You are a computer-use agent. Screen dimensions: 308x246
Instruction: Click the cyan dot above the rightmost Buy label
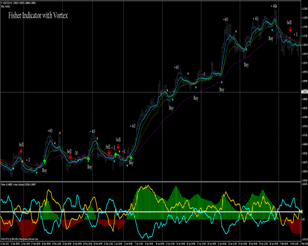(272, 30)
